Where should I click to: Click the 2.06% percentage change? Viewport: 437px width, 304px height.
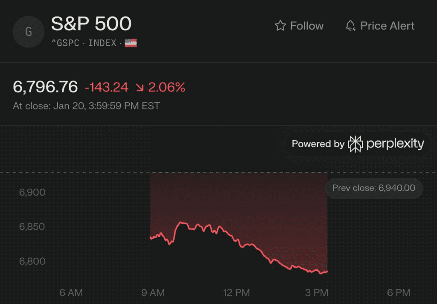(x=166, y=87)
